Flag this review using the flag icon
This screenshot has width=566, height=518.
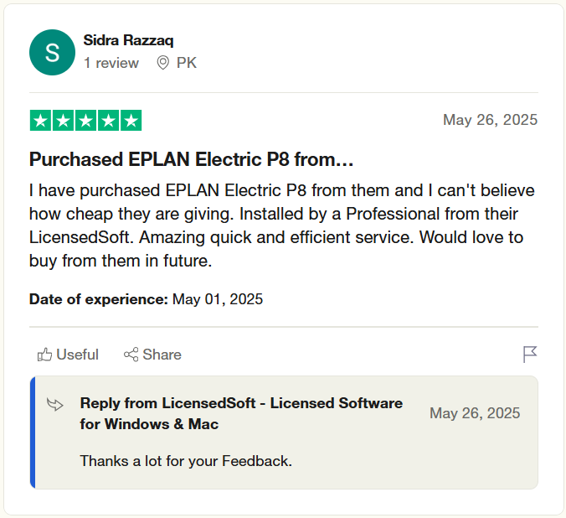530,355
